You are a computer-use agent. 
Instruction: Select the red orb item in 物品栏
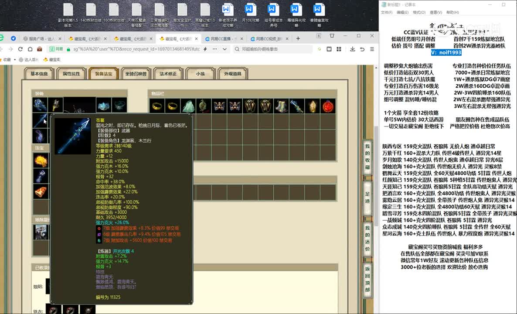coord(328,106)
